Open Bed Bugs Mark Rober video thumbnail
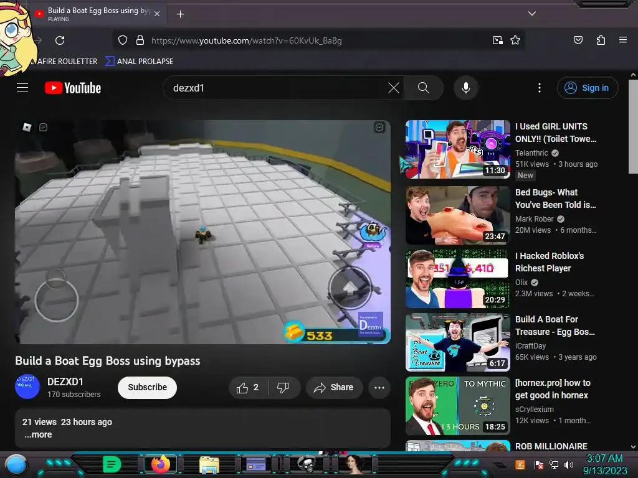The width and height of the screenshot is (638, 478). (x=457, y=215)
